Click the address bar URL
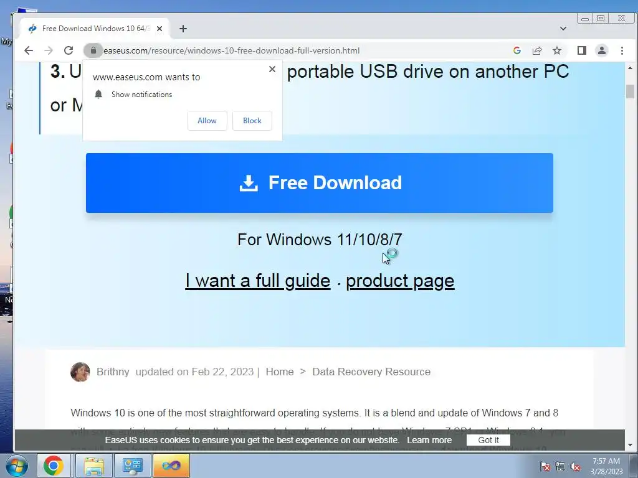 [232, 51]
